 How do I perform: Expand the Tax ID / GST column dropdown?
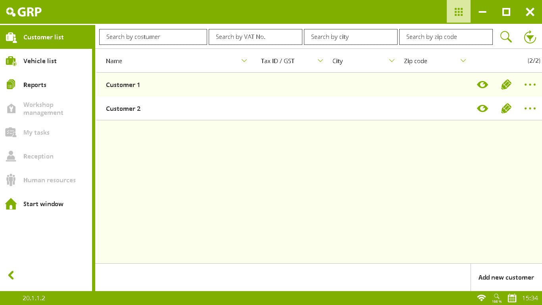point(320,61)
